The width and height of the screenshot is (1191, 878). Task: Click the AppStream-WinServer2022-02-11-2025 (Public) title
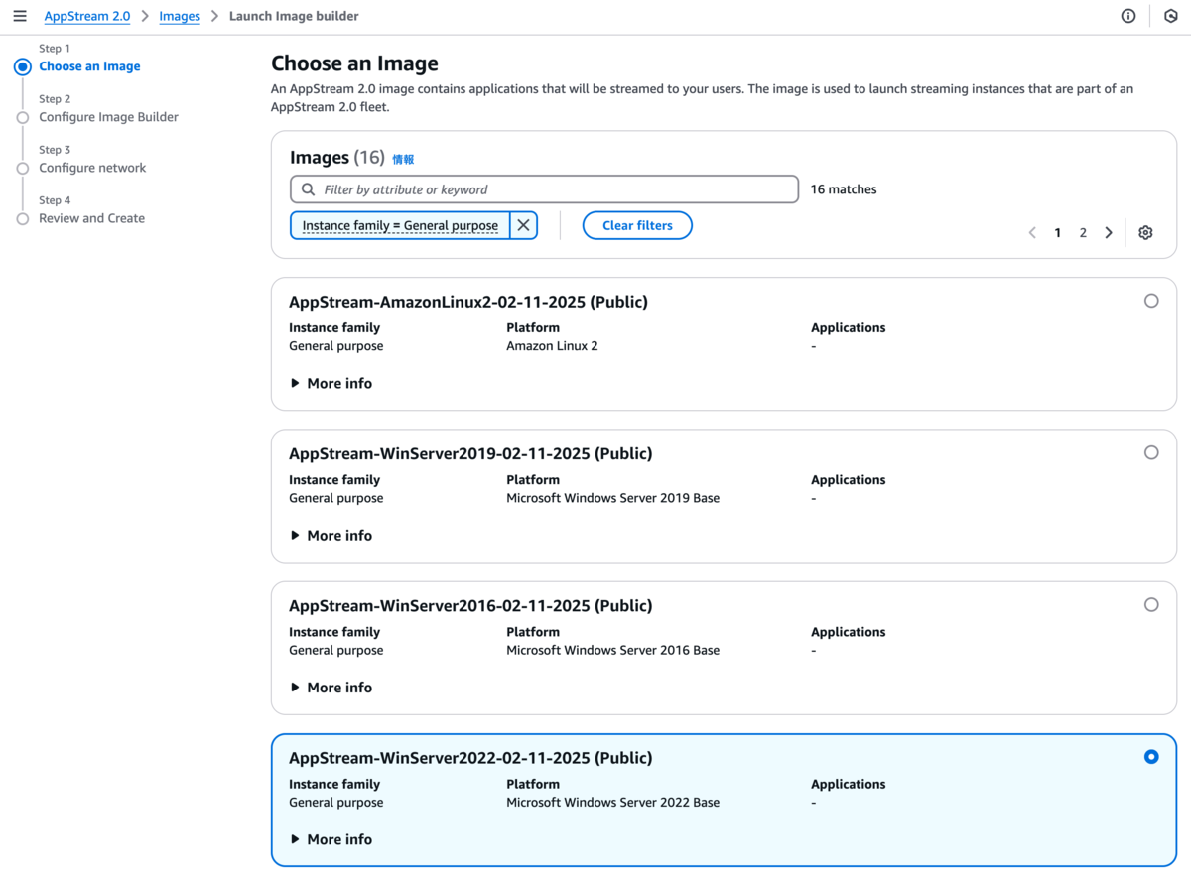point(470,758)
